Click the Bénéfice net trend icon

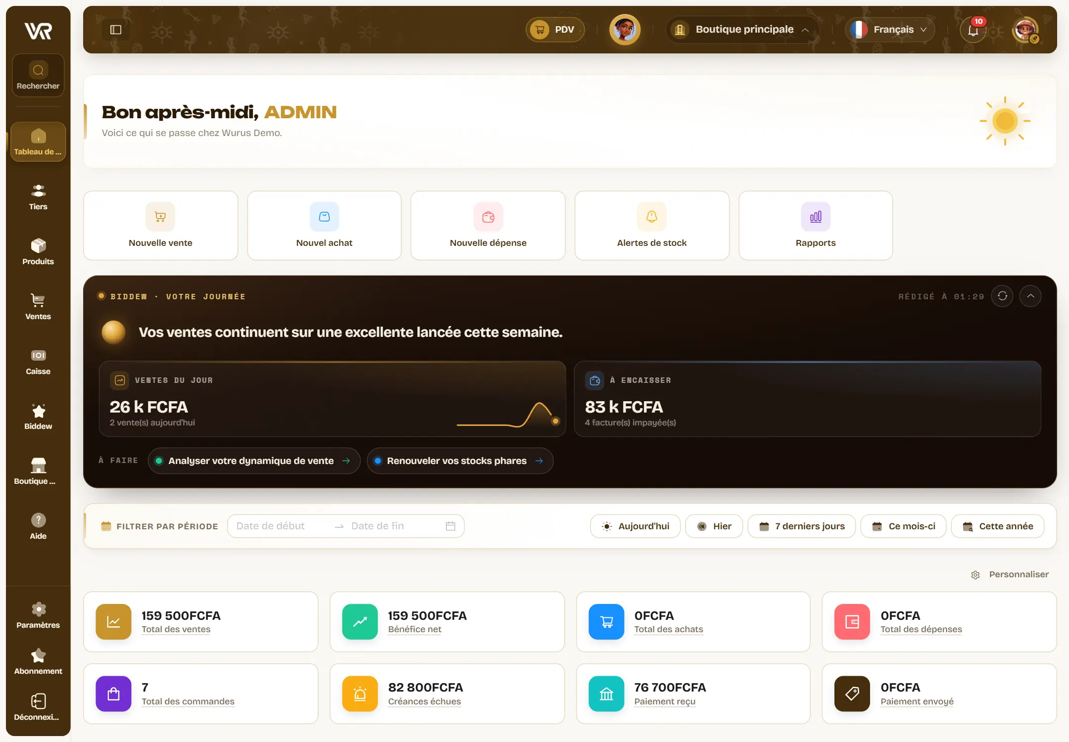[360, 622]
